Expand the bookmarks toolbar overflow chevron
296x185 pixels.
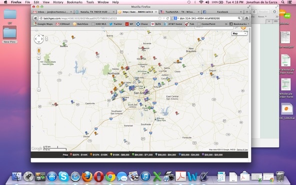pyautogui.click(x=226, y=24)
